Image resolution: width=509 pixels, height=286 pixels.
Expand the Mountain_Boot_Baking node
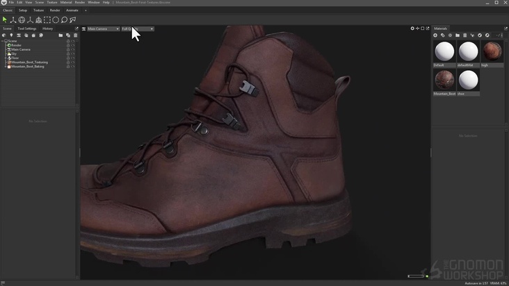click(x=6, y=67)
